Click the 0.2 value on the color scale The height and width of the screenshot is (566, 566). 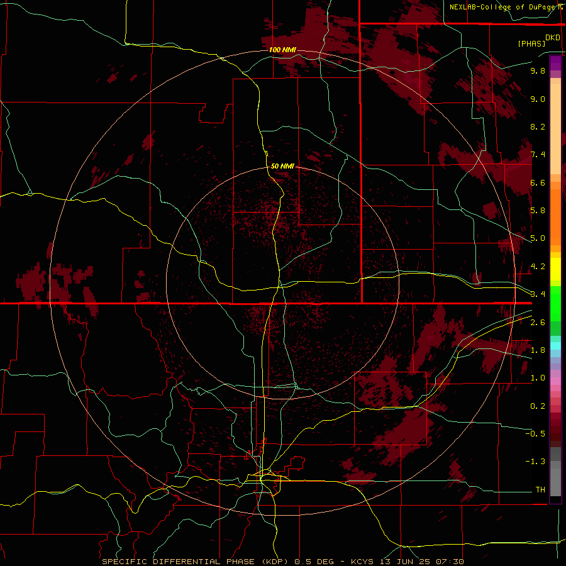tap(538, 406)
